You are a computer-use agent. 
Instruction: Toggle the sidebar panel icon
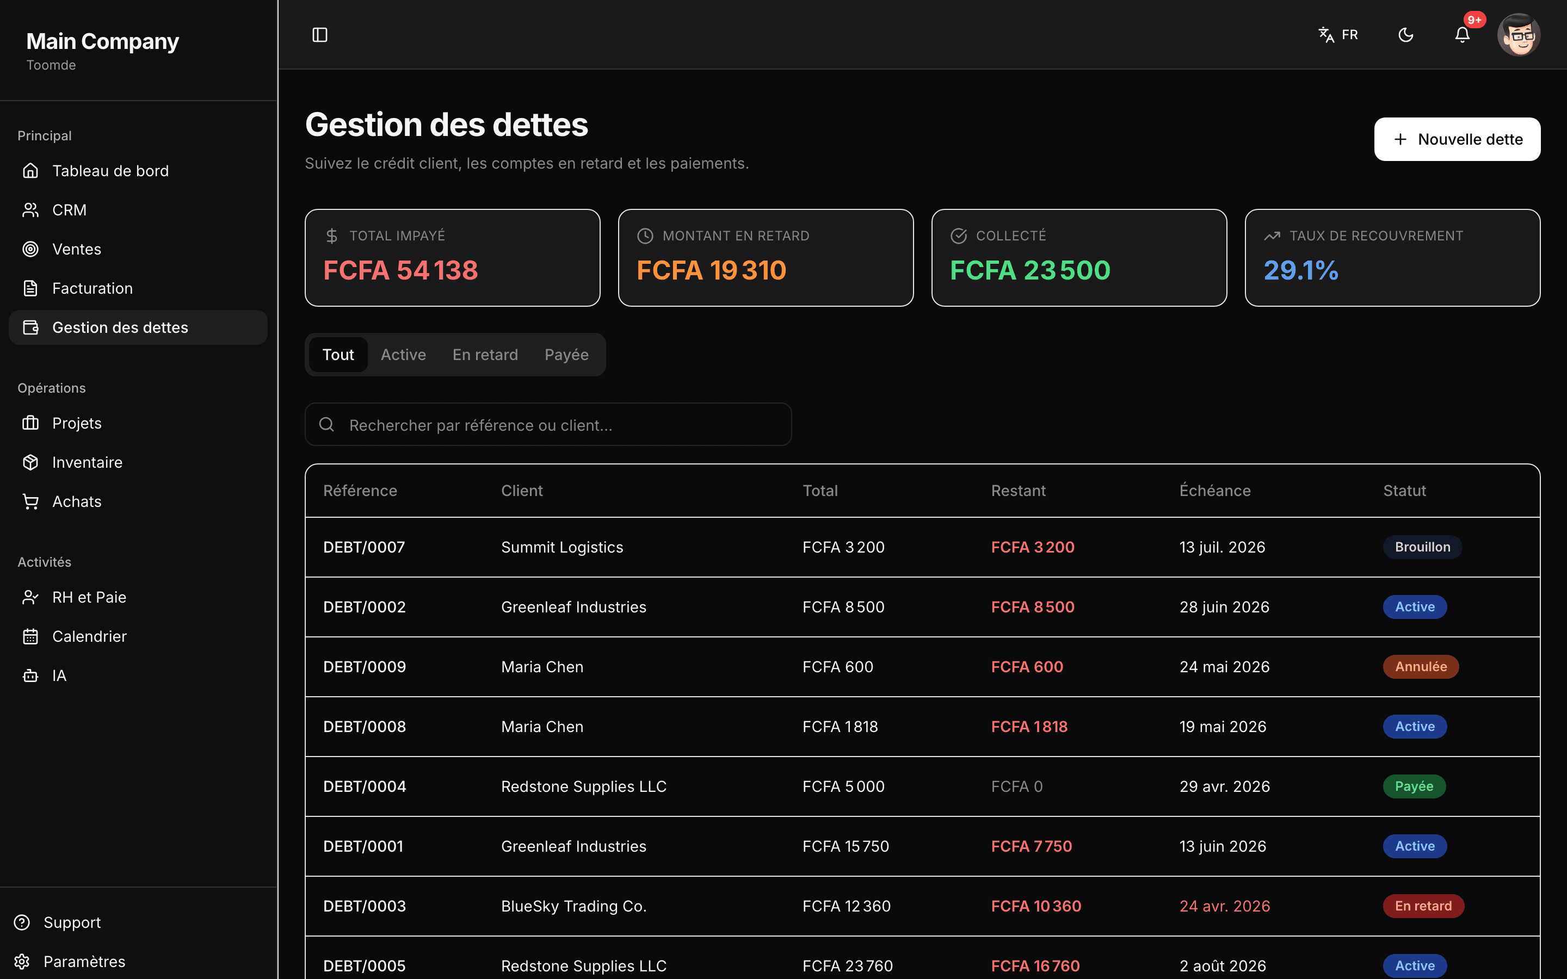pyautogui.click(x=320, y=35)
